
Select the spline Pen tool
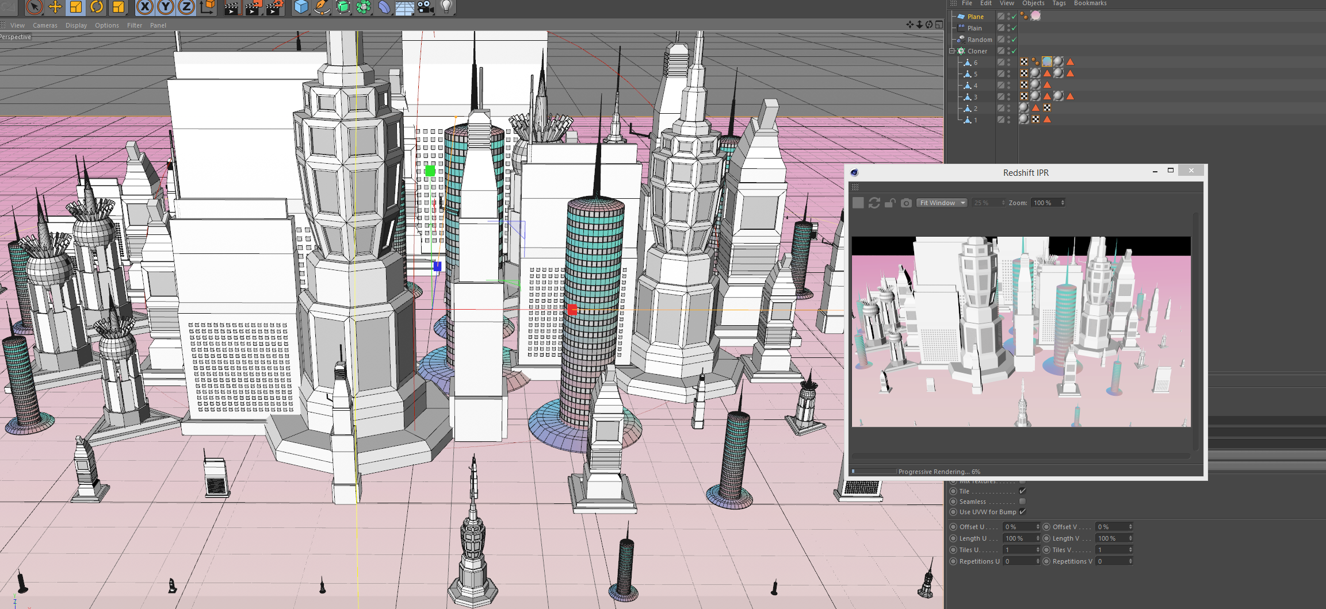[x=322, y=7]
